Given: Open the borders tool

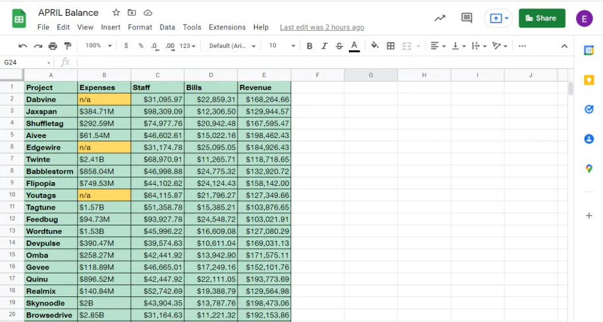Looking at the screenshot, I should coord(390,46).
